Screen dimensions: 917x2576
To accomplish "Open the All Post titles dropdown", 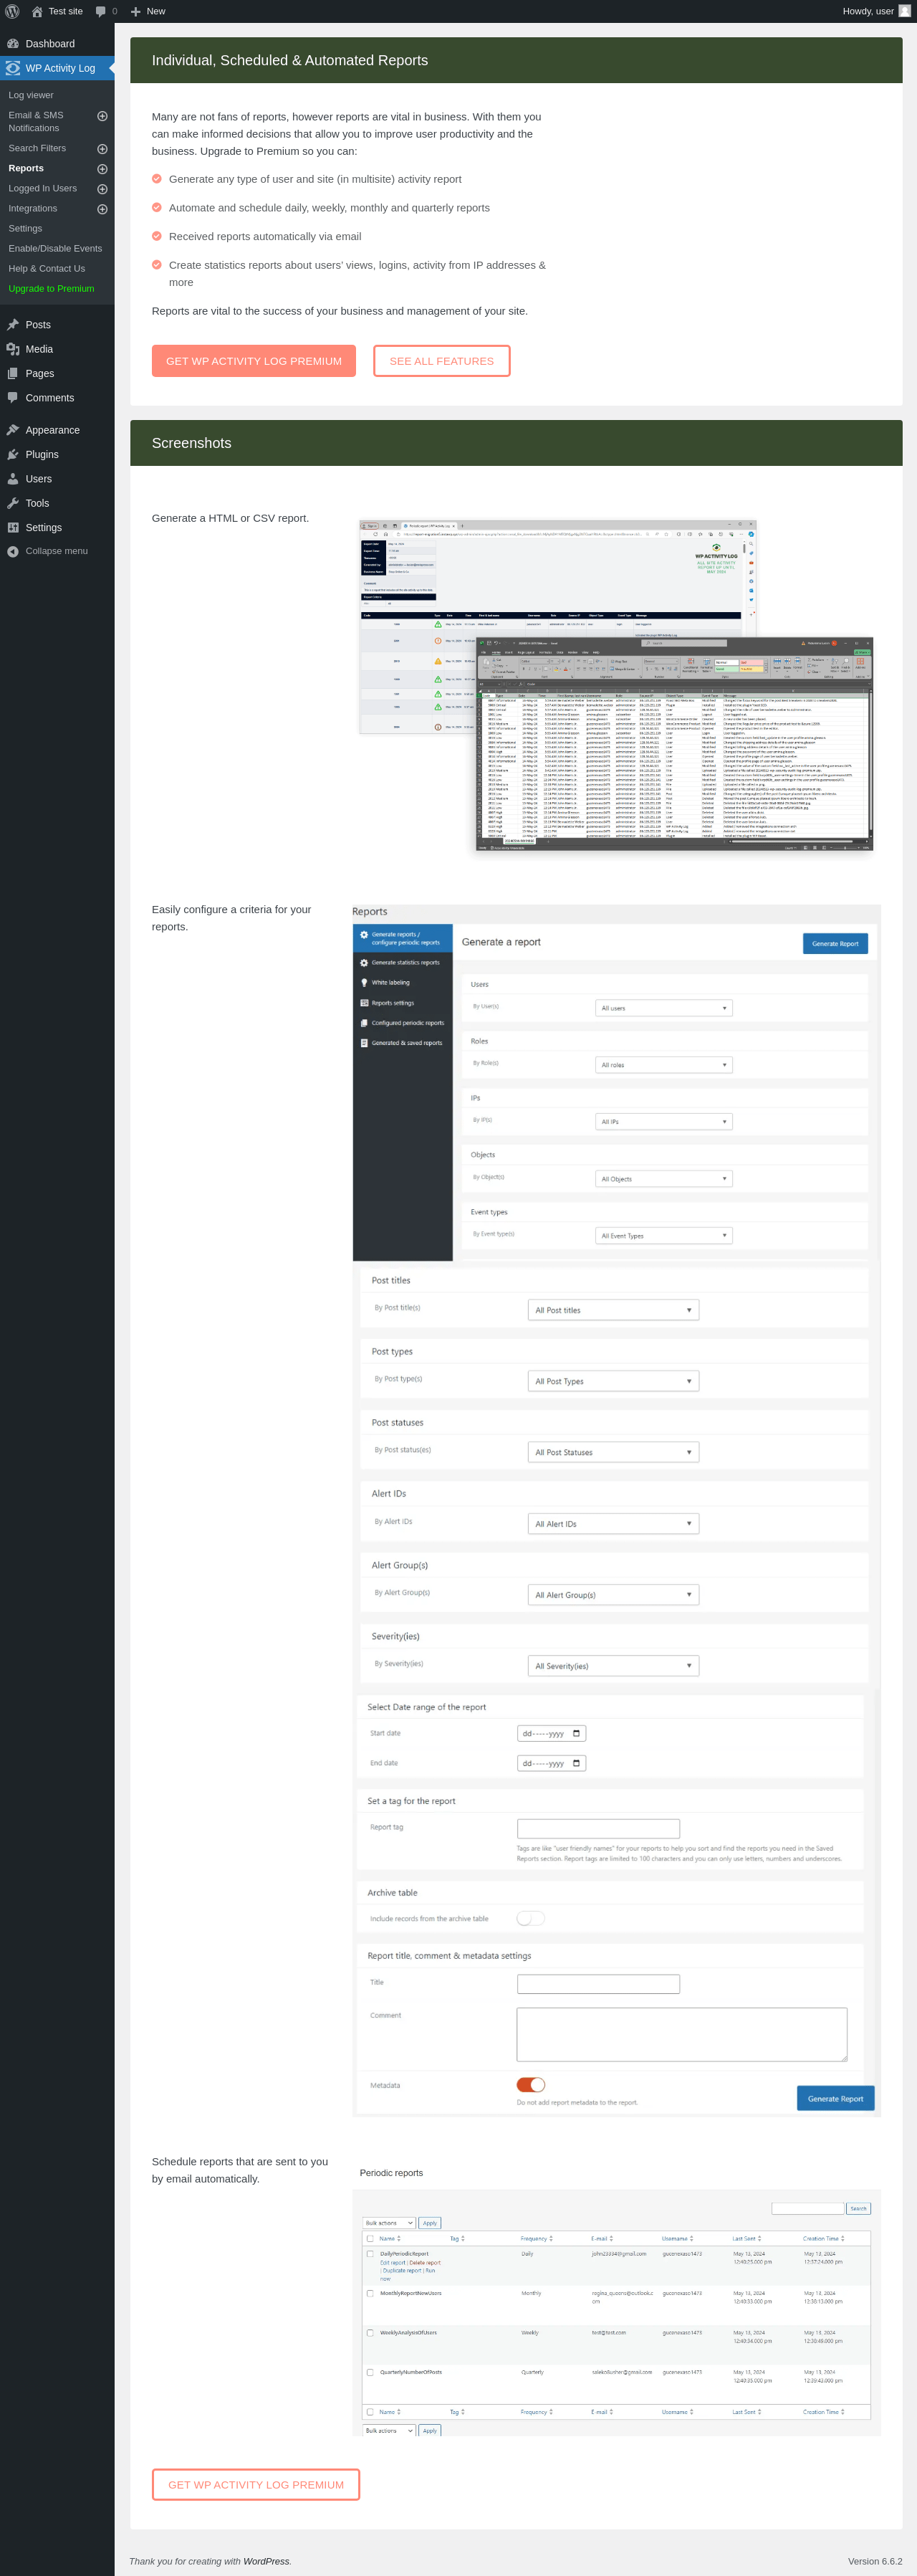I will pos(613,1310).
